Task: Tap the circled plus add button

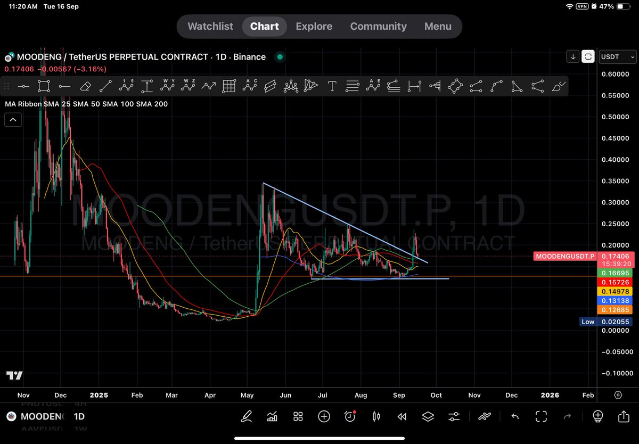Action: point(324,416)
